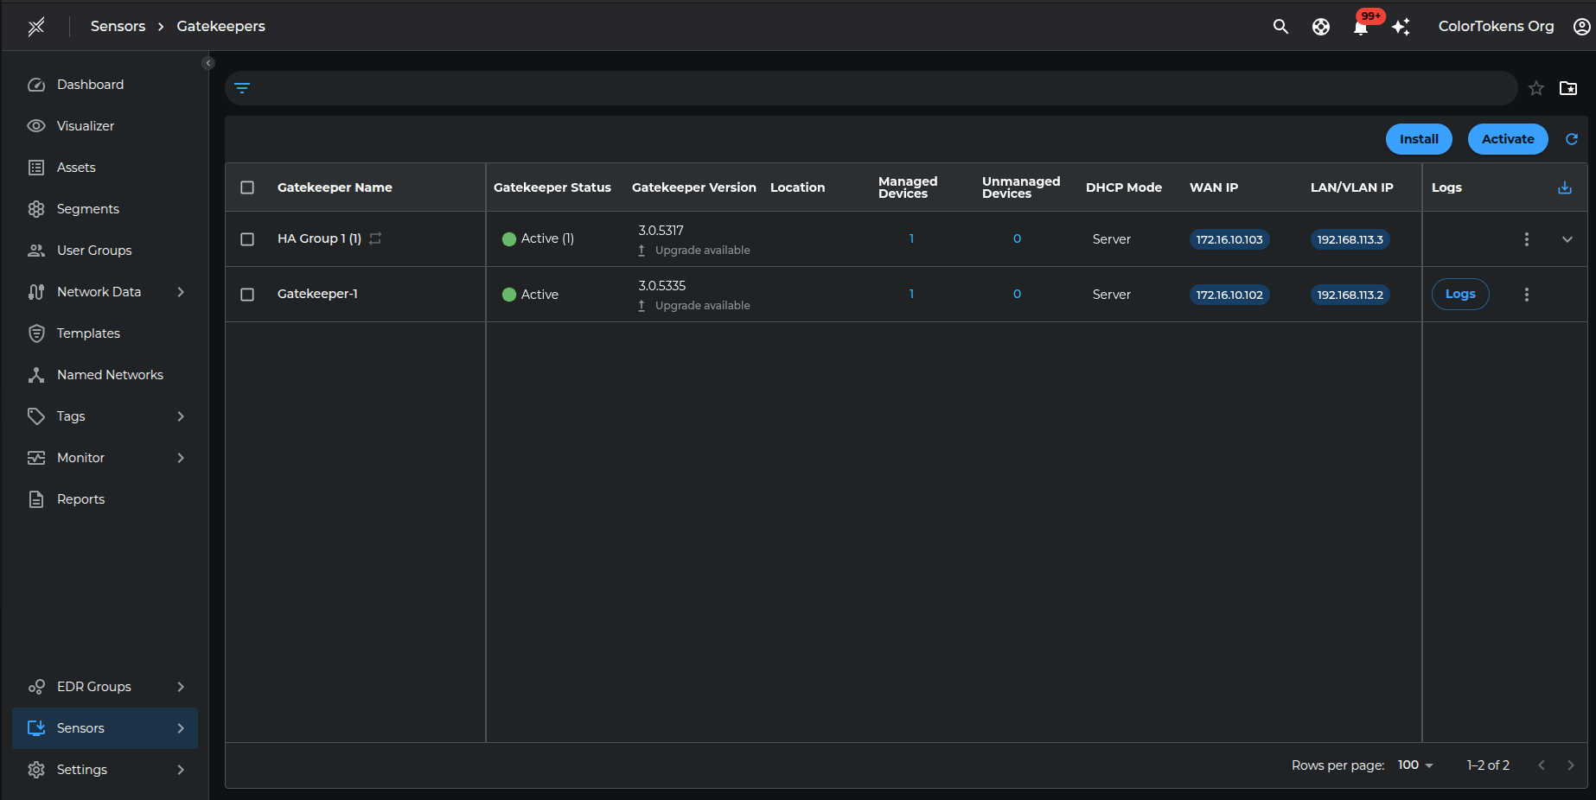Viewport: 1596px width, 800px height.
Task: Tick the select-all checkbox in the table header
Action: (247, 187)
